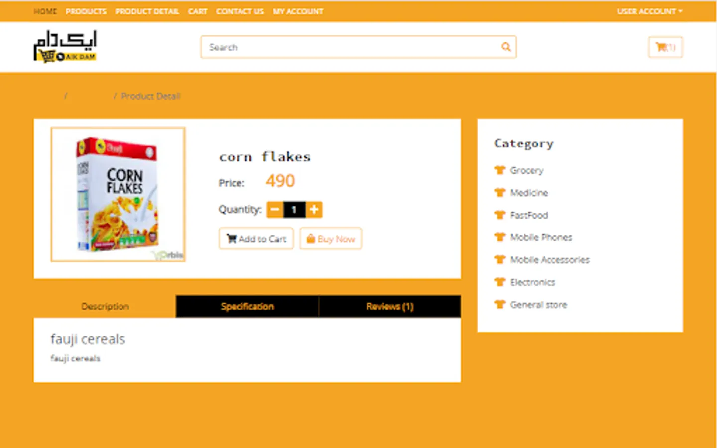Decrease quantity with the minus button
717x448 pixels.
[x=275, y=210]
